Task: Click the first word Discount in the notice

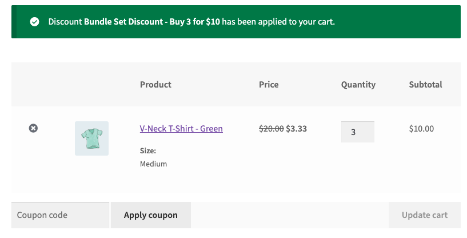Action: click(65, 22)
